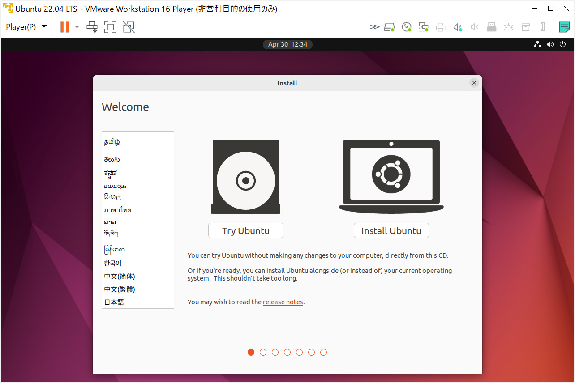Viewport: 575px width, 383px height.
Task: Toggle the Unity mode icon
Action: point(129,27)
